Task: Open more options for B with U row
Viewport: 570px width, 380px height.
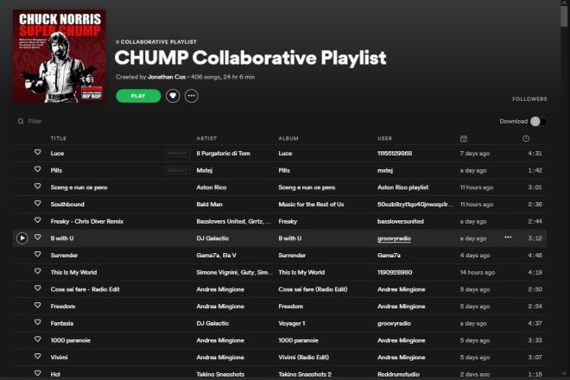Action: (x=508, y=237)
